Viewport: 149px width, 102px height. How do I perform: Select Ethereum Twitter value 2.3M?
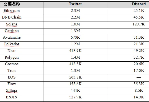click(x=75, y=11)
